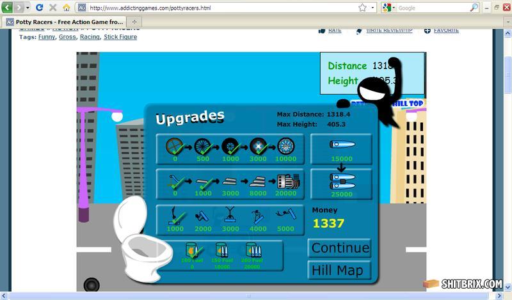Click the horizontal scrollbar left arrow
This screenshot has width=512, height=300.
coord(4,296)
